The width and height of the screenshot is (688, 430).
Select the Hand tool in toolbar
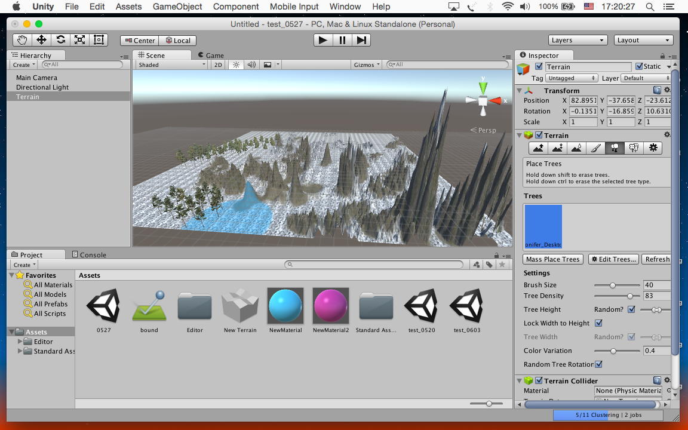pyautogui.click(x=22, y=40)
